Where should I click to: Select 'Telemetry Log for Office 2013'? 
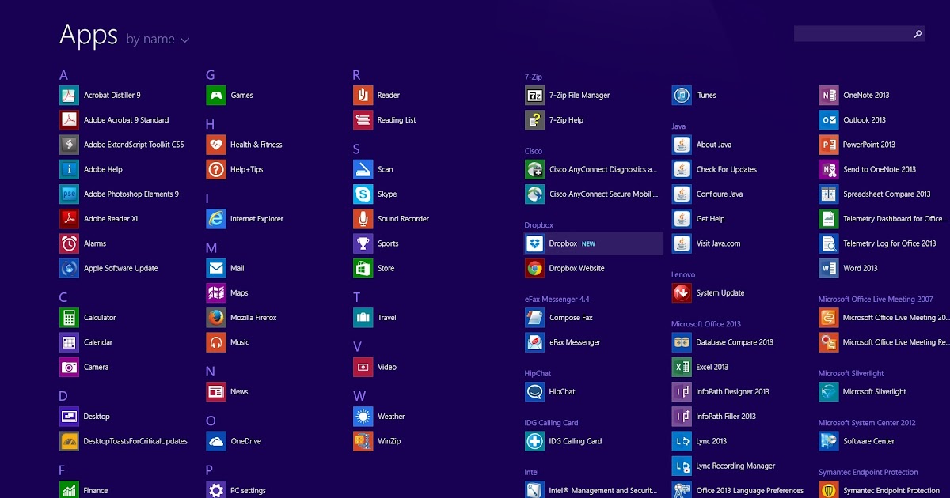coord(878,243)
